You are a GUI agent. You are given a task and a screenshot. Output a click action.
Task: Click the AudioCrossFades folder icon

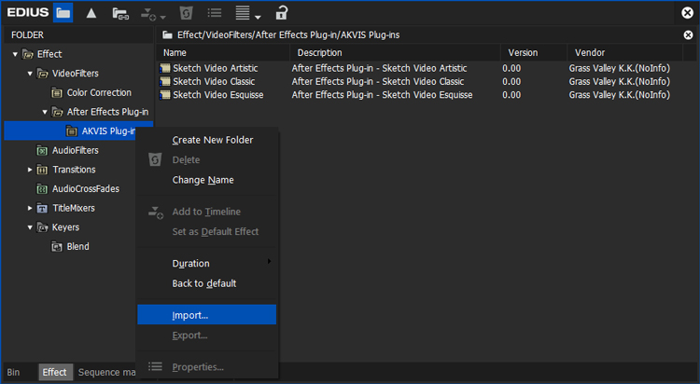point(42,189)
